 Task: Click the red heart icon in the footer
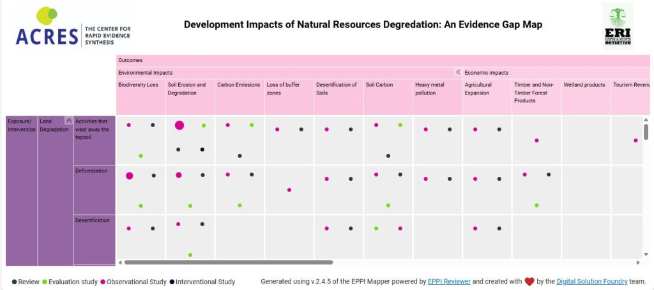tap(529, 282)
